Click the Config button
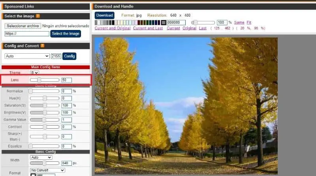Image resolution: width=316 pixels, height=176 pixels. 70,56
